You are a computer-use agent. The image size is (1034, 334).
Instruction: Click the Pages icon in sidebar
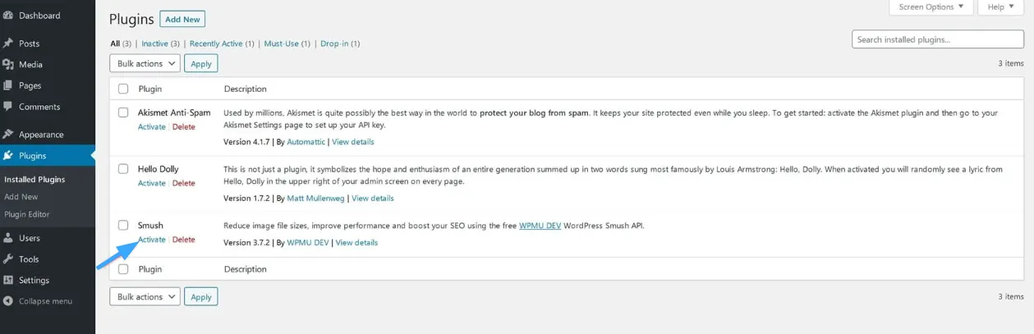[x=8, y=85]
